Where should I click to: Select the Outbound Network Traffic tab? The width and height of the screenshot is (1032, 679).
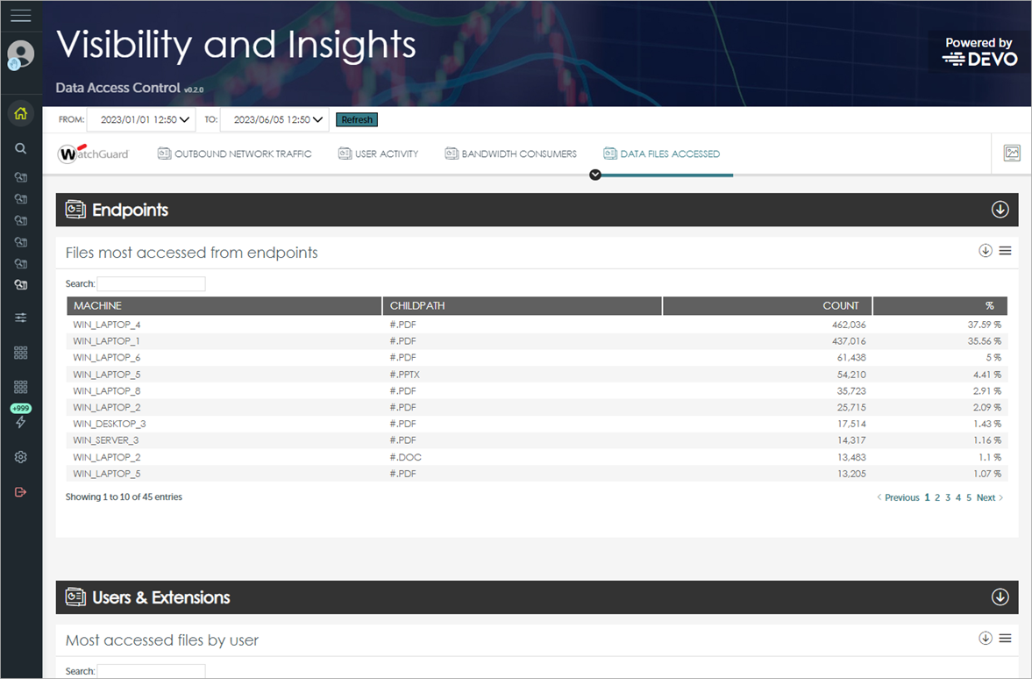[234, 154]
